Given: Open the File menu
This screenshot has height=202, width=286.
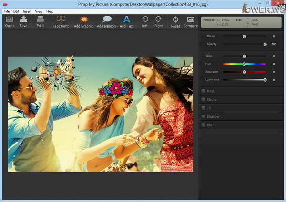Looking at the screenshot, I should [7, 11].
